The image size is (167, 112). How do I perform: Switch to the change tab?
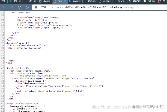click(x=45, y=1)
